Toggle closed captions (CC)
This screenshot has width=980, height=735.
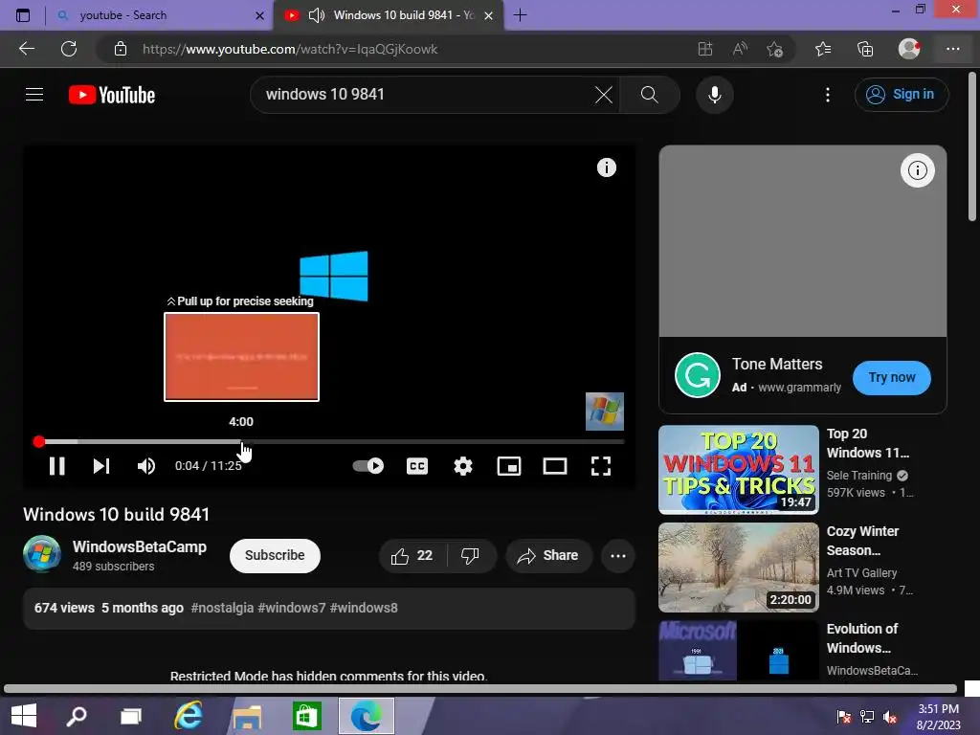417,466
